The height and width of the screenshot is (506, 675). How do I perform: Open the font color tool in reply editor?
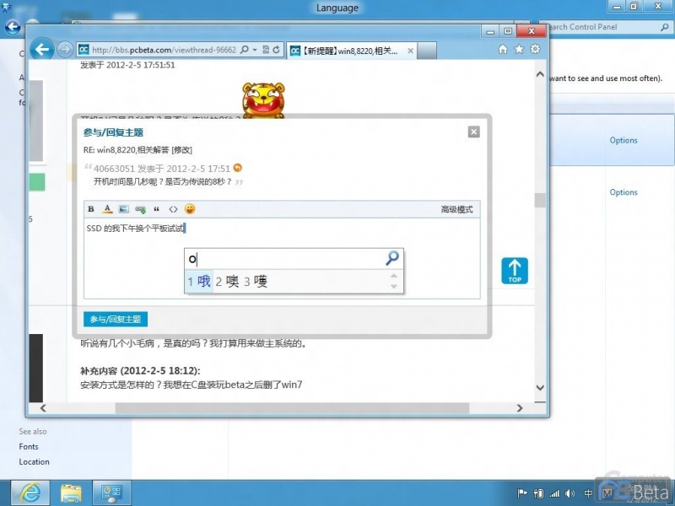107,209
